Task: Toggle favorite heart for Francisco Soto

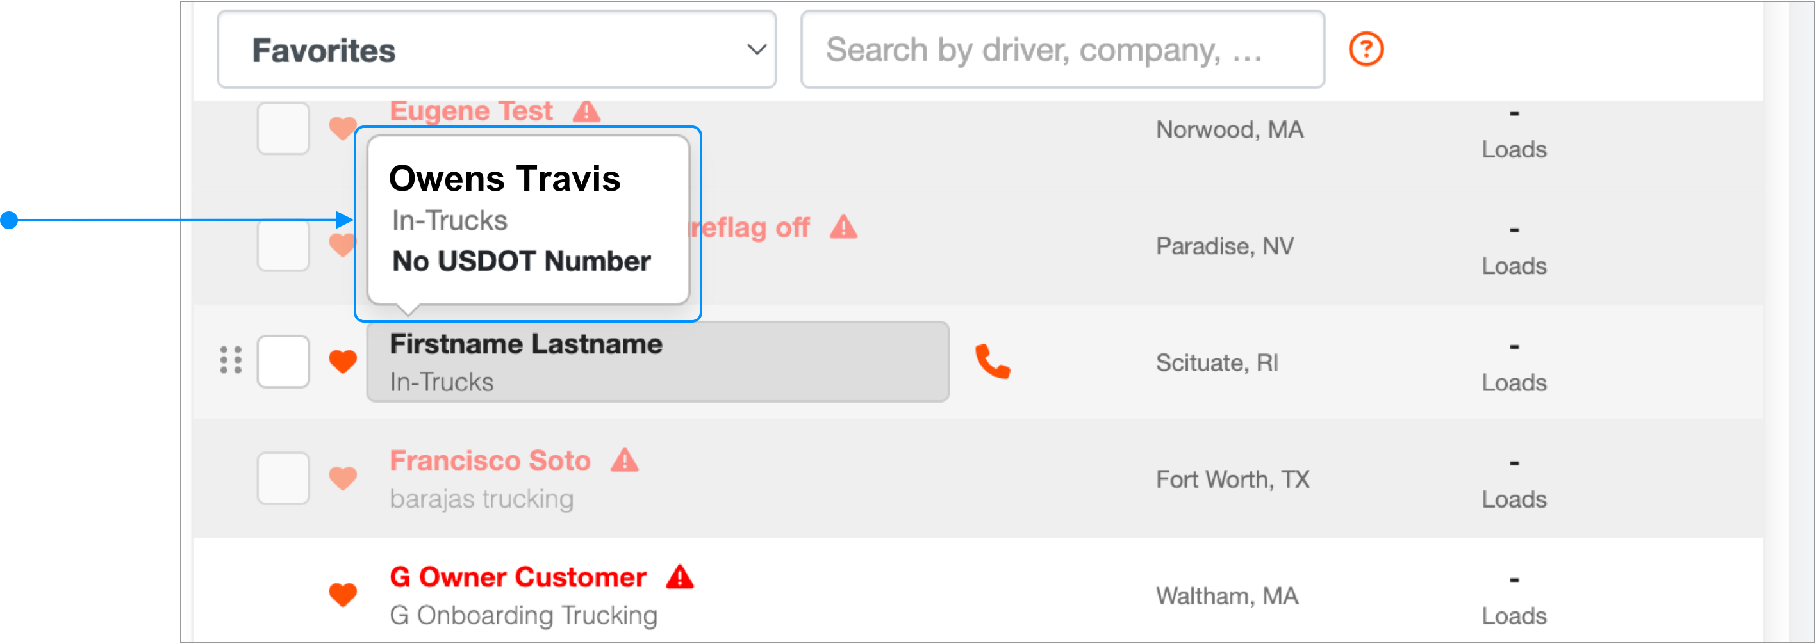Action: (x=343, y=478)
